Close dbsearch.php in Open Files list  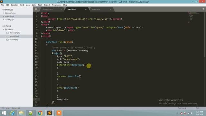pos(4,13)
